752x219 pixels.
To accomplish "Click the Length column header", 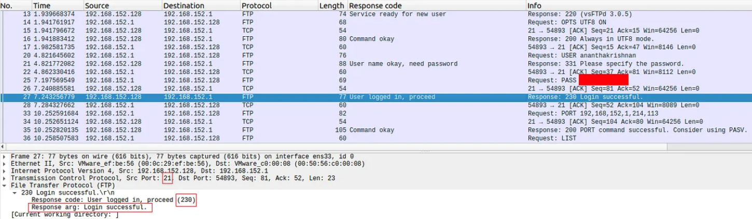I will click(x=332, y=5).
